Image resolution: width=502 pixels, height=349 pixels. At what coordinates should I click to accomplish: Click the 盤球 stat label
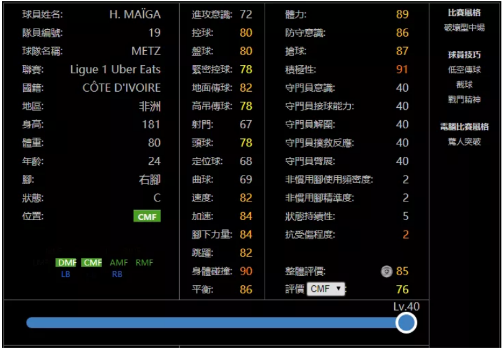click(203, 51)
